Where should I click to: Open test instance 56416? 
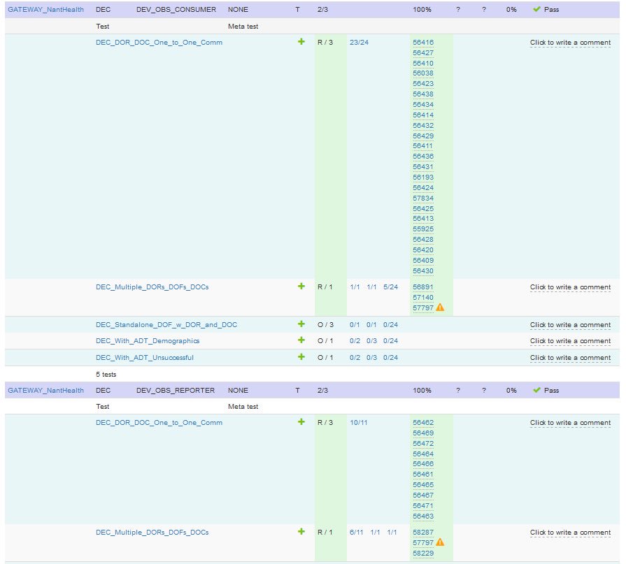click(422, 42)
